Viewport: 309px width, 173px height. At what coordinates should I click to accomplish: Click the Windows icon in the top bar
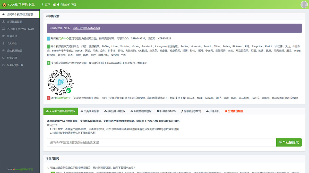coord(54,4)
